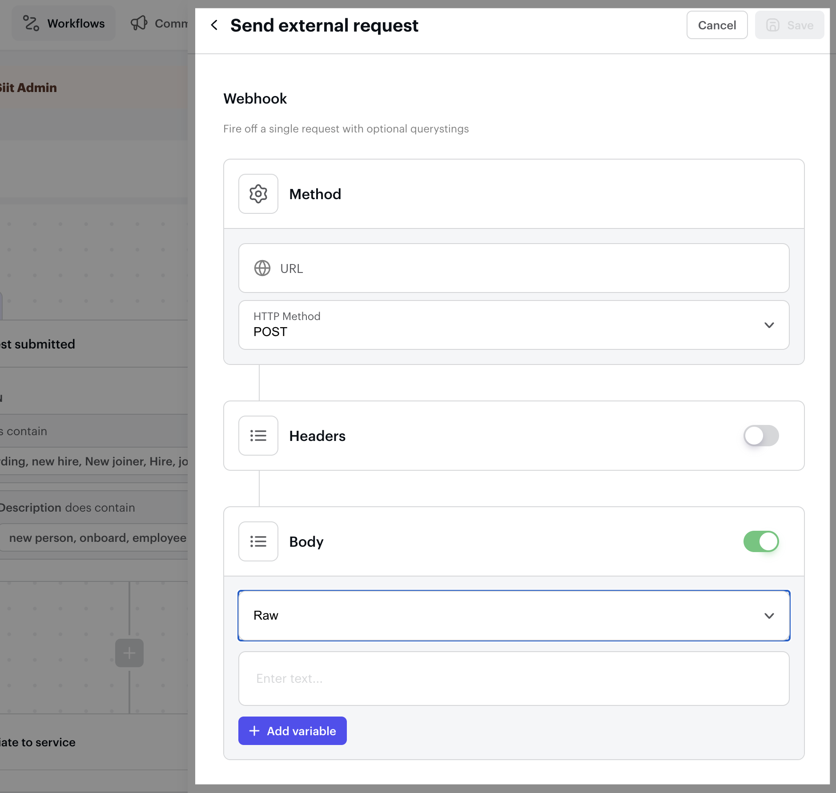The height and width of the screenshot is (793, 836).
Task: Click the globe icon in URL field
Action: [x=262, y=268]
